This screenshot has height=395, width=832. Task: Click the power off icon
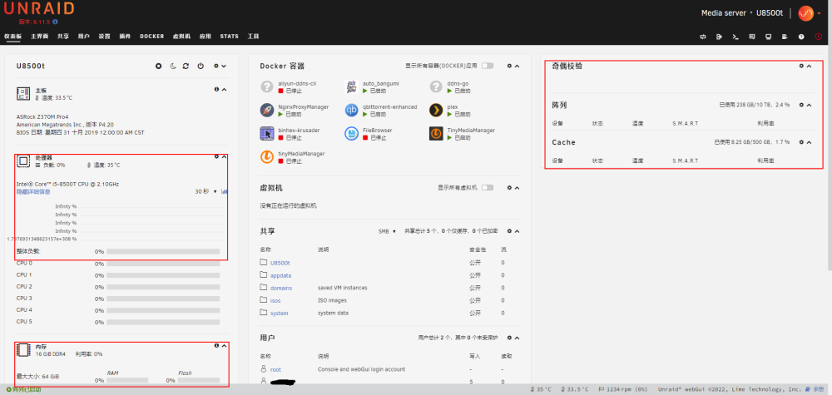(x=201, y=67)
